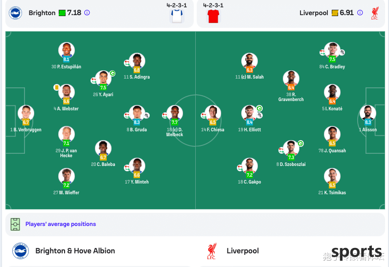Click the Brighton rating info icon
389x267 pixels.
point(87,13)
